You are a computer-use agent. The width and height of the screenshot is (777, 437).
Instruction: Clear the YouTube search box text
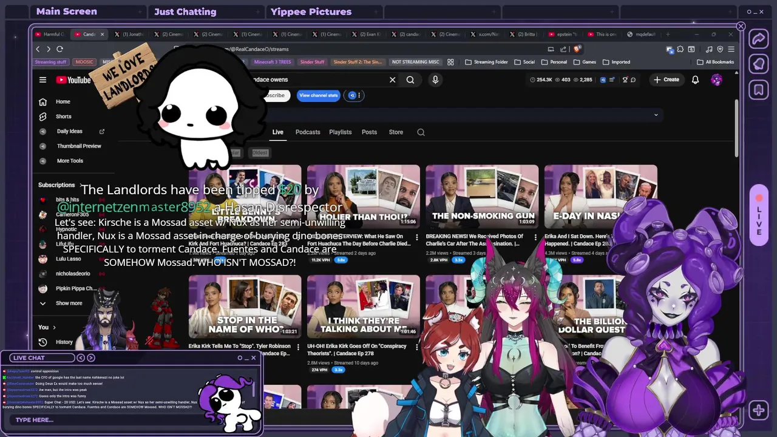click(392, 80)
